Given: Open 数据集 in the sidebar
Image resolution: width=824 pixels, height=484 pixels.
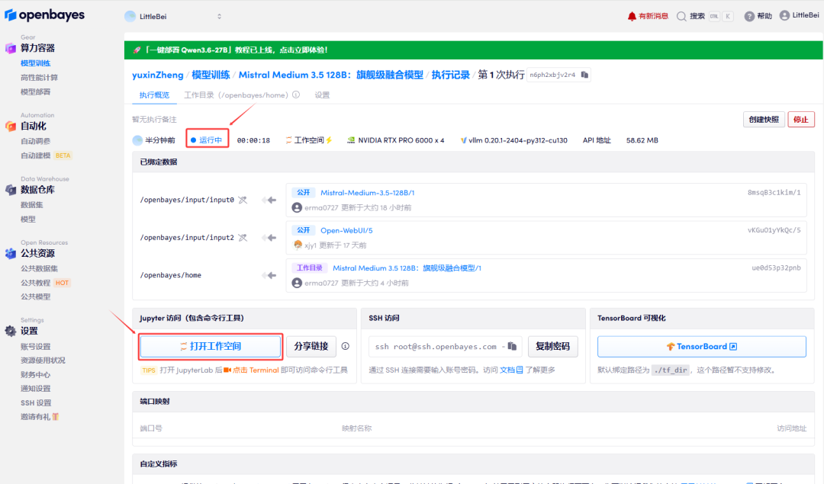Looking at the screenshot, I should tap(32, 205).
